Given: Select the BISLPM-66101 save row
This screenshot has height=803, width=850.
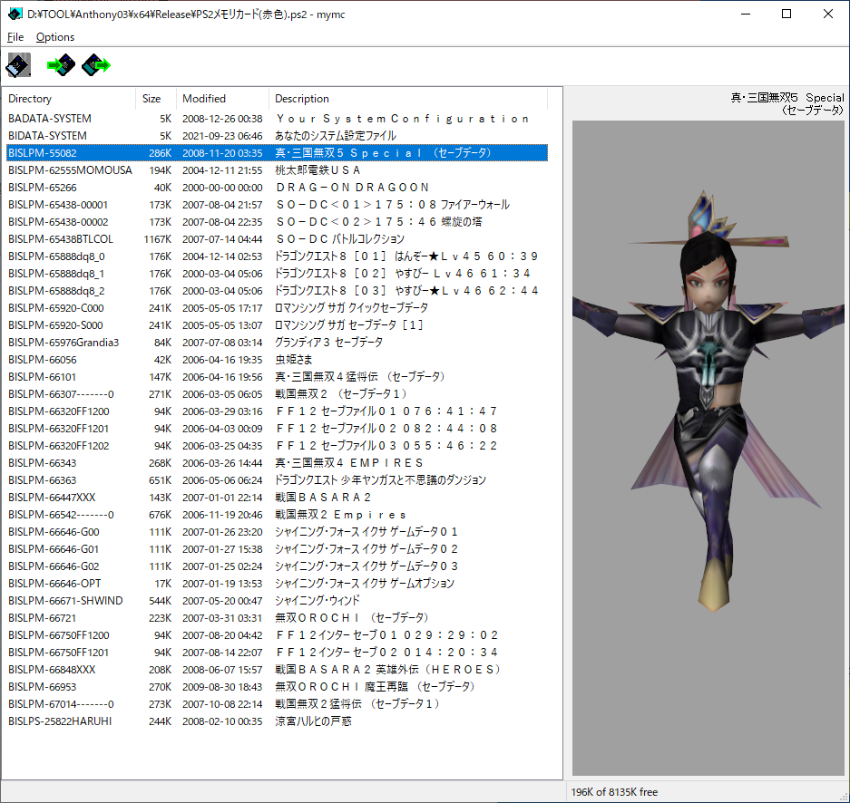Looking at the screenshot, I should (277, 377).
